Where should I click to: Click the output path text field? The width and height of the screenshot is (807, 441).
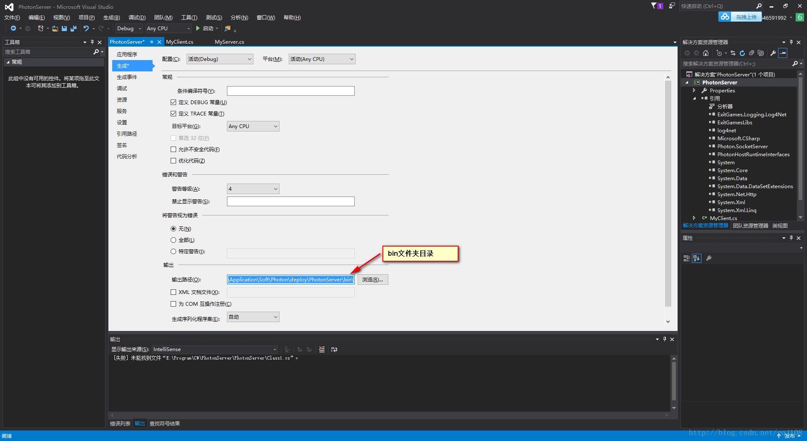pyautogui.click(x=291, y=280)
